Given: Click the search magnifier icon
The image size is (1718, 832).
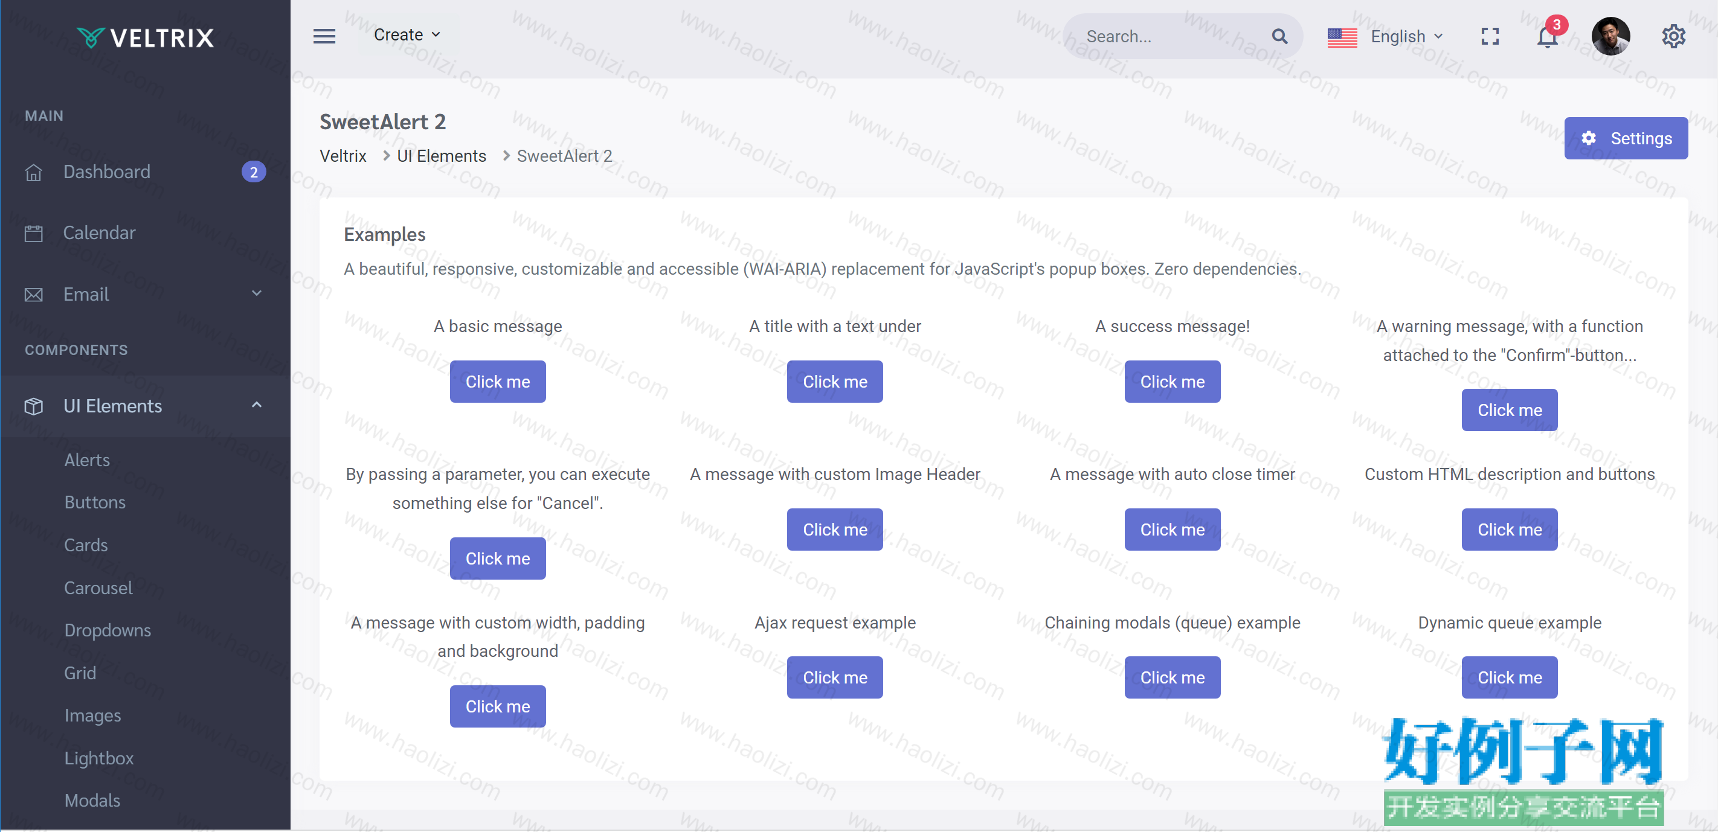Looking at the screenshot, I should (1279, 36).
